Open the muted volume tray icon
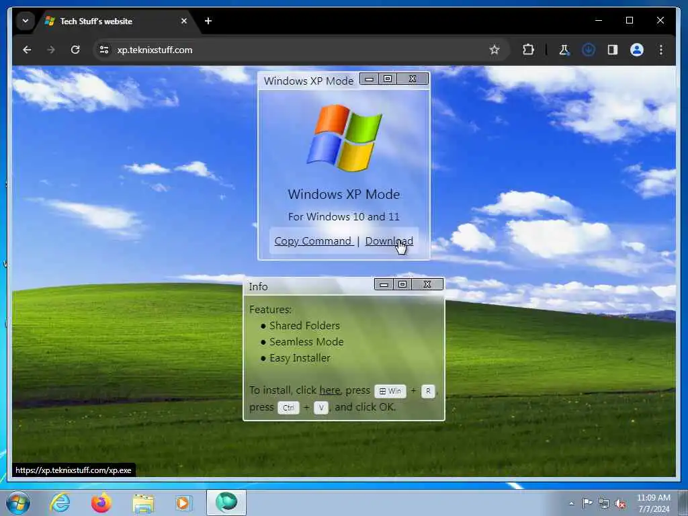 tap(620, 504)
